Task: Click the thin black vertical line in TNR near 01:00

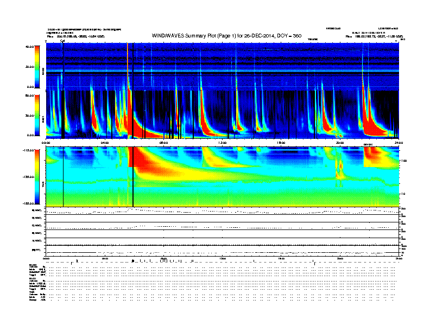Action: pos(64,177)
